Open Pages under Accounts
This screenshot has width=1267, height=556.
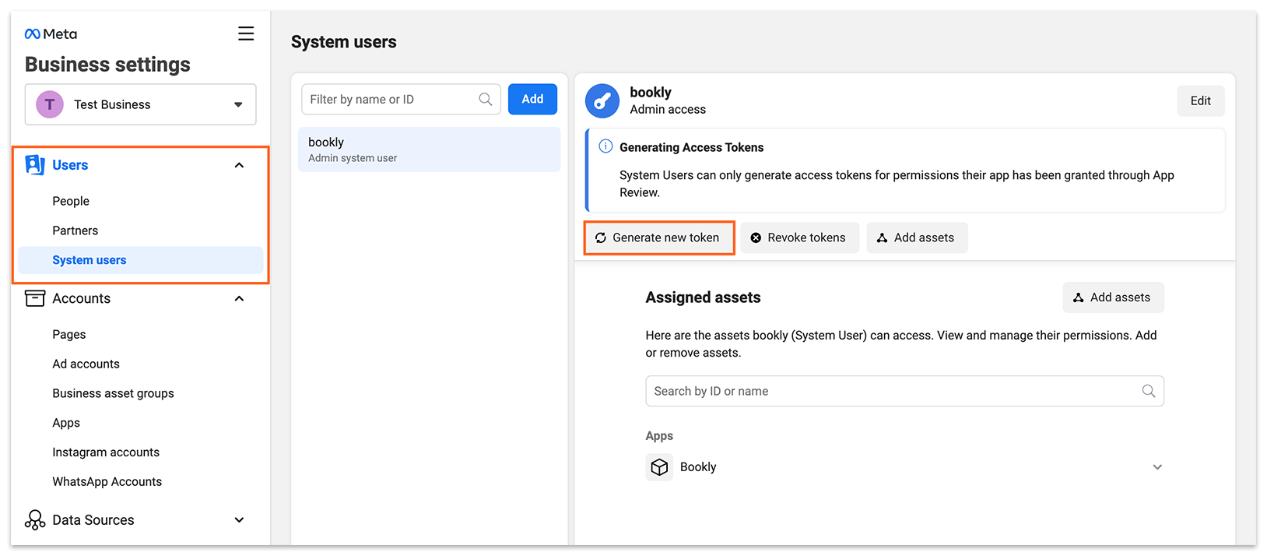(x=69, y=334)
